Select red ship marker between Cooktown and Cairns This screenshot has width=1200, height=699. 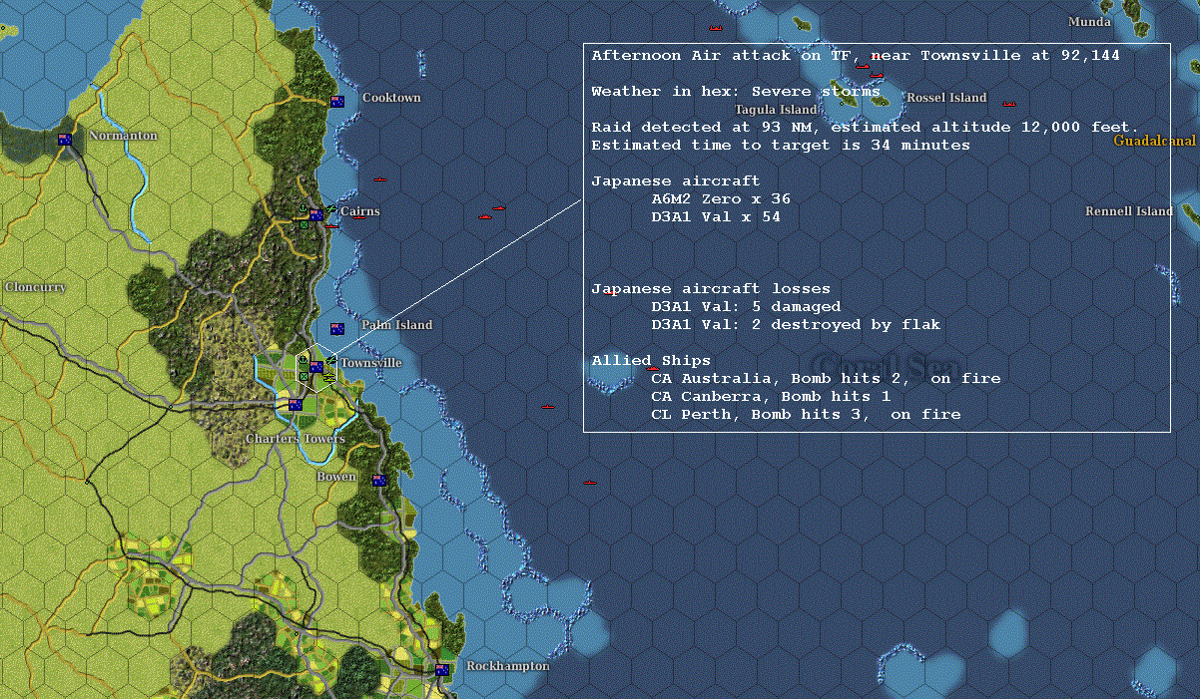point(380,178)
